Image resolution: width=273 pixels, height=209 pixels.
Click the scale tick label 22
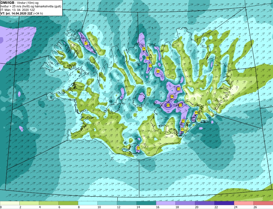216,207
